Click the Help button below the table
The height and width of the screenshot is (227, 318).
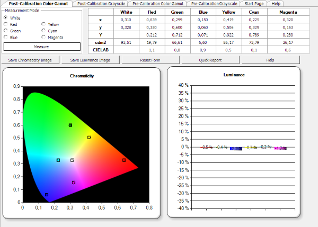tap(270, 60)
